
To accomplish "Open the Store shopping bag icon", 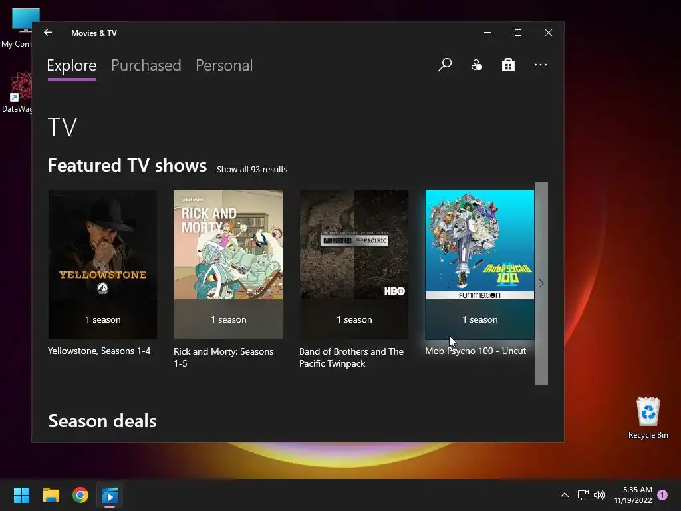I will click(508, 65).
